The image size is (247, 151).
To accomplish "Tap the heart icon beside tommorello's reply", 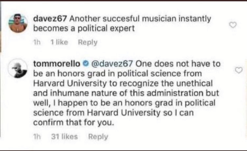I will click(x=239, y=70).
